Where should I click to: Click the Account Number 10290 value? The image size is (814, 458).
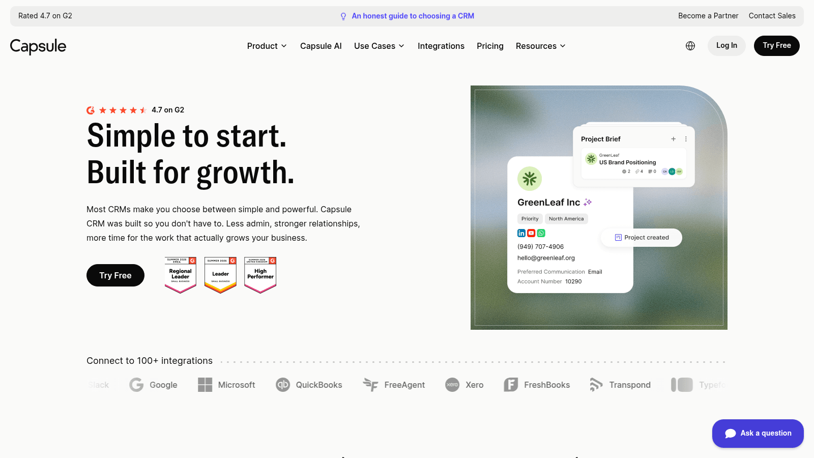pyautogui.click(x=573, y=281)
